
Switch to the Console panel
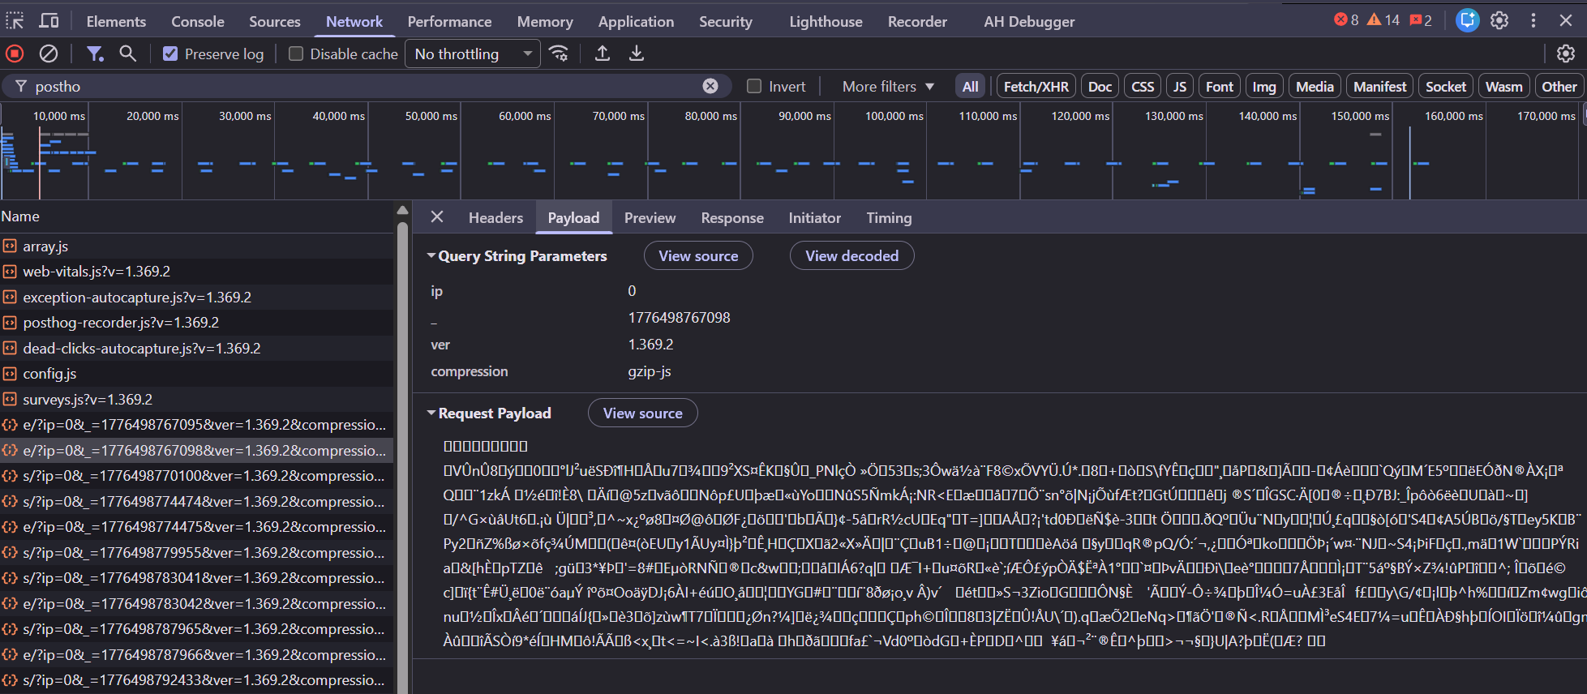[198, 21]
